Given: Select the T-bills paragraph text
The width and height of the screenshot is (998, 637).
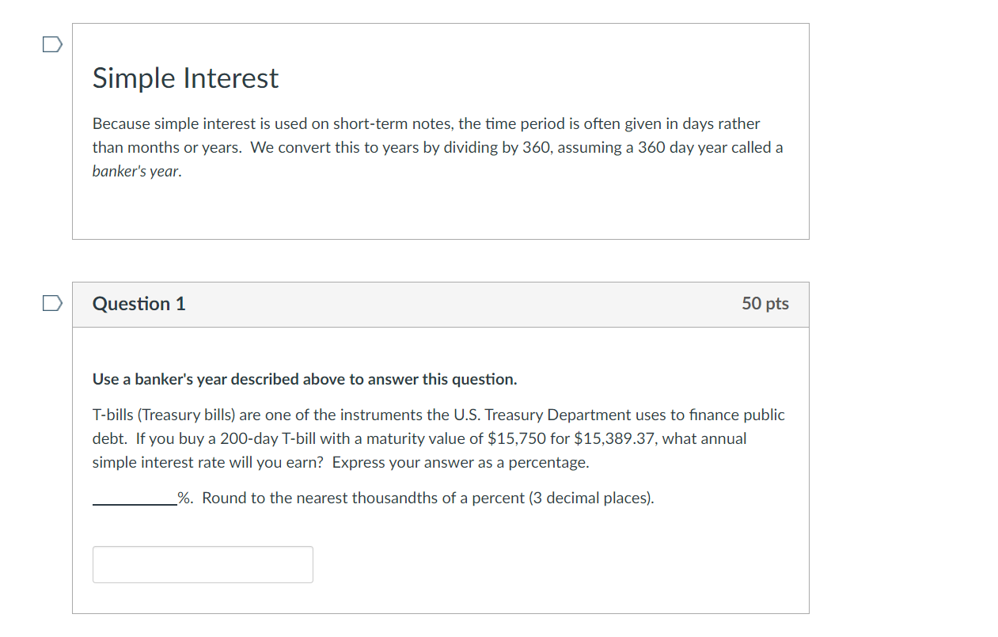Looking at the screenshot, I should point(438,438).
